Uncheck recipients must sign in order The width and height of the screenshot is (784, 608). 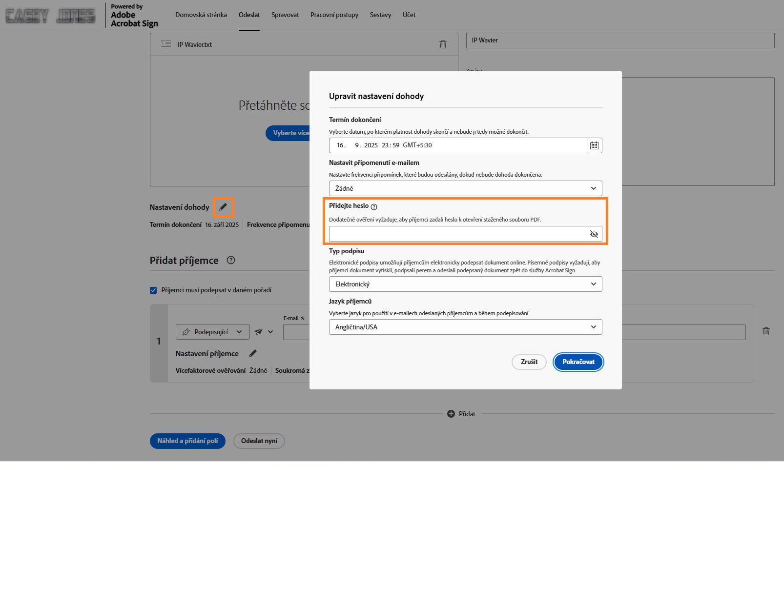click(x=153, y=290)
